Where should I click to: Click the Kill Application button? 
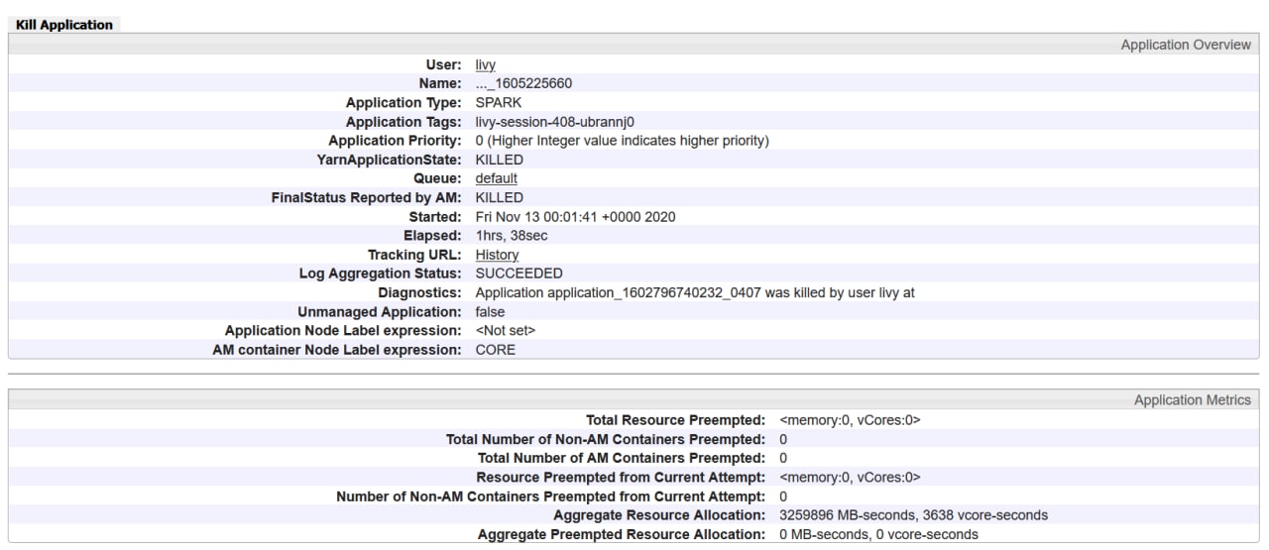(x=64, y=25)
